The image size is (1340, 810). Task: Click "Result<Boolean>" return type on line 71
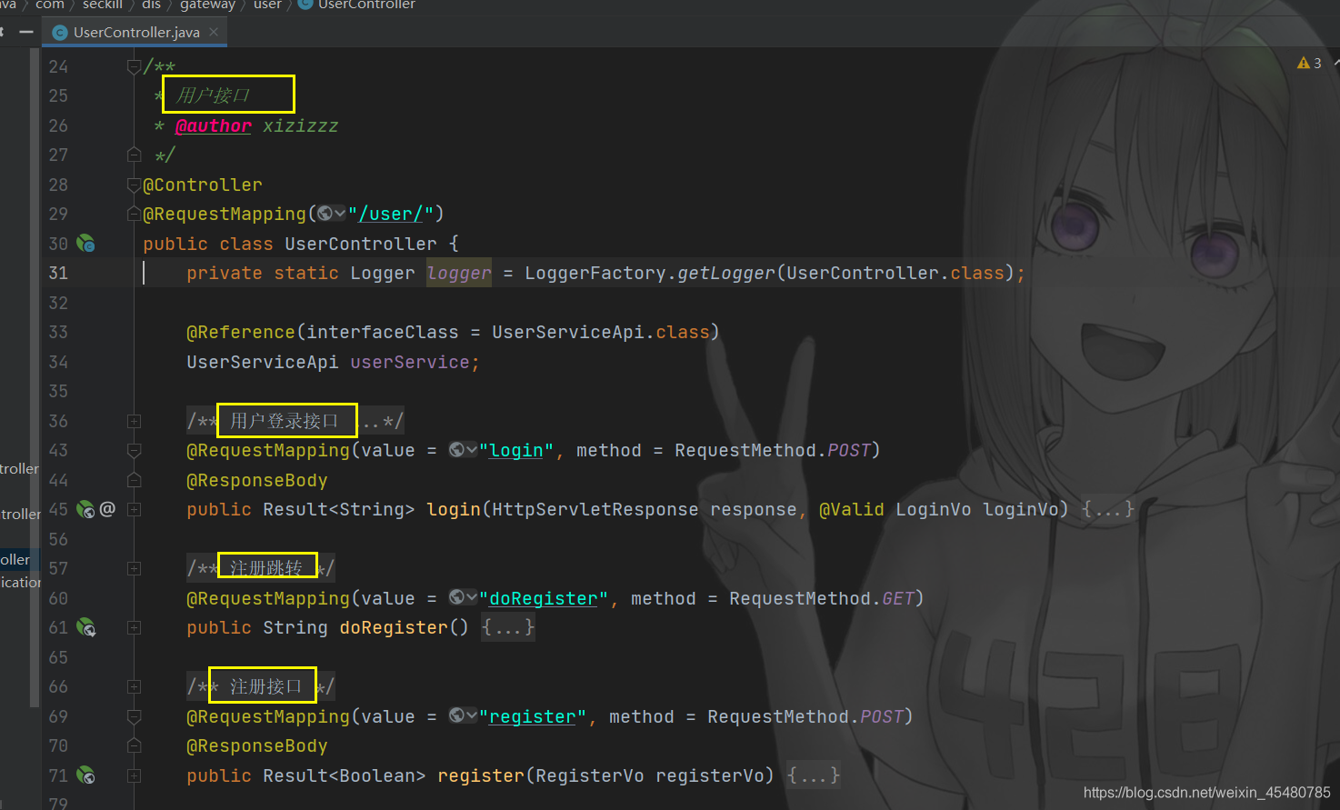tap(345, 775)
